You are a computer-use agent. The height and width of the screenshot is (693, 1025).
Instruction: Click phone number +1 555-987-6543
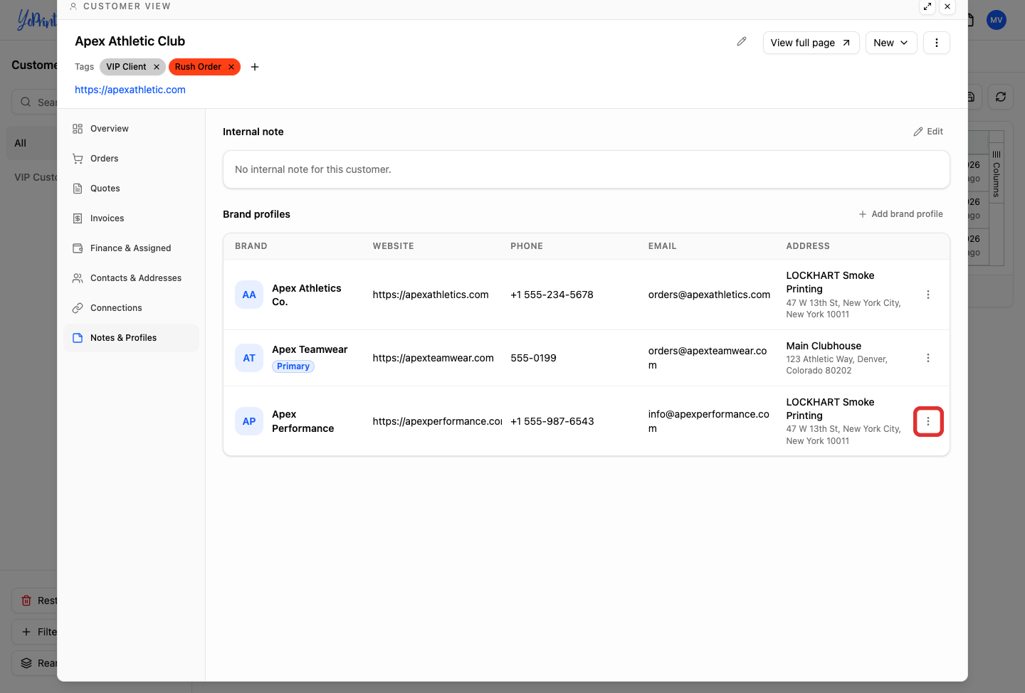552,421
